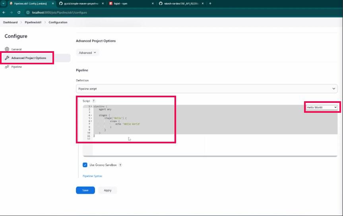
Task: Select Pipeline in the Configure sidebar
Action: pyautogui.click(x=16, y=67)
